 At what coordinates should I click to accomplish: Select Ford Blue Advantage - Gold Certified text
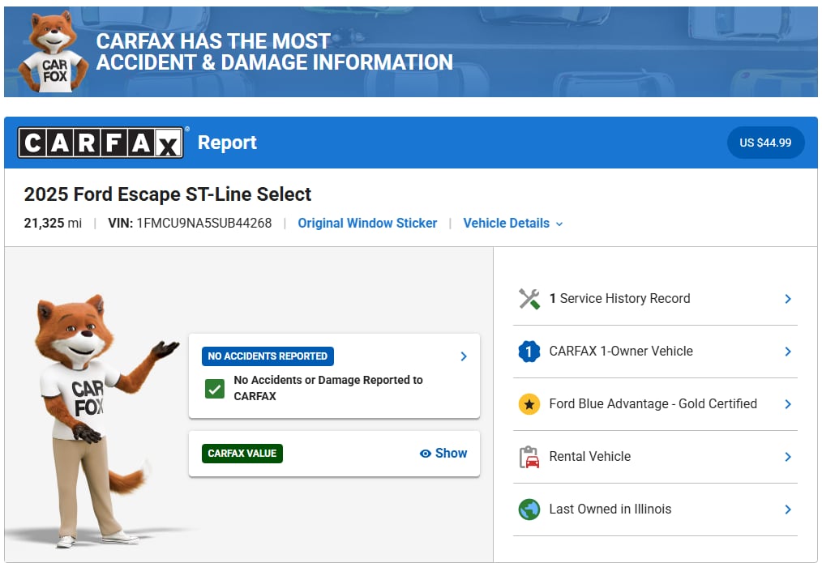[653, 404]
